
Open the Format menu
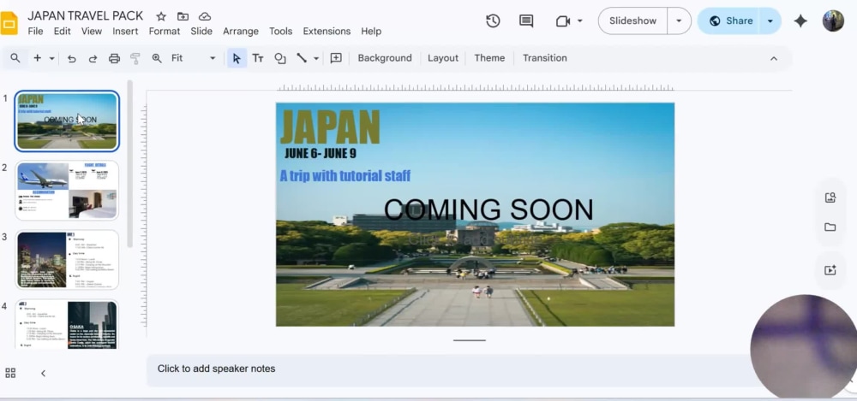pos(165,31)
